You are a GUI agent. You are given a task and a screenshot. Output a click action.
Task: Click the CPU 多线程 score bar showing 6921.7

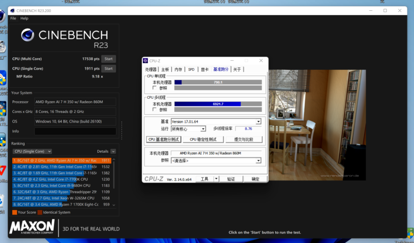pos(218,104)
